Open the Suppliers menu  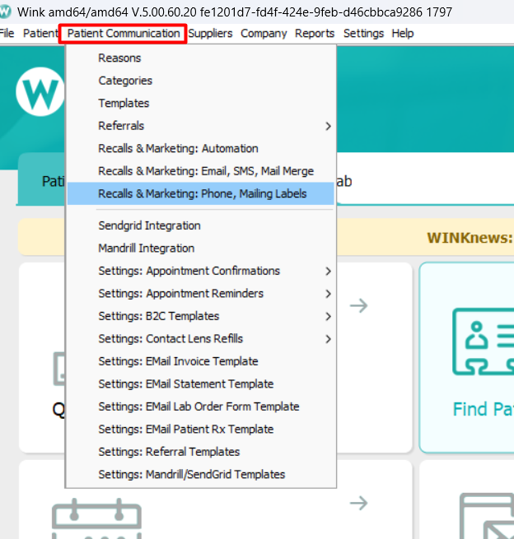(x=210, y=34)
